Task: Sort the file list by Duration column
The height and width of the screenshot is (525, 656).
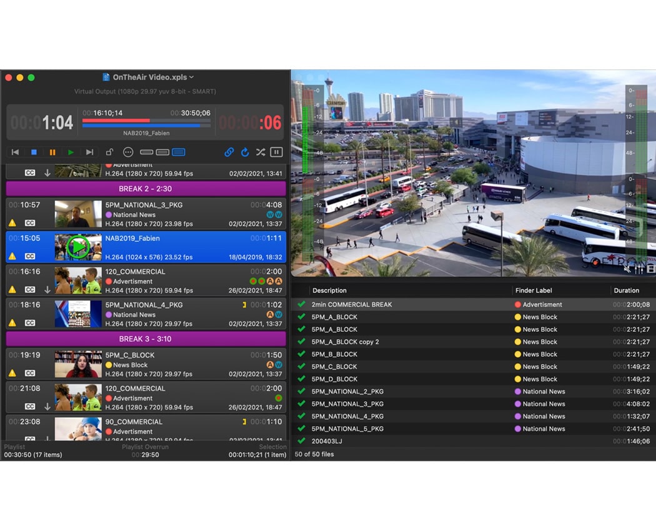Action: pos(626,290)
